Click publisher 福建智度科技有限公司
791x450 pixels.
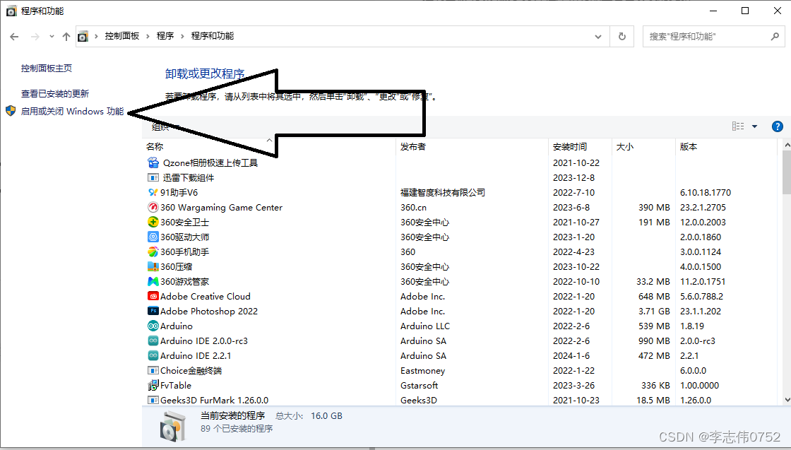pos(443,193)
